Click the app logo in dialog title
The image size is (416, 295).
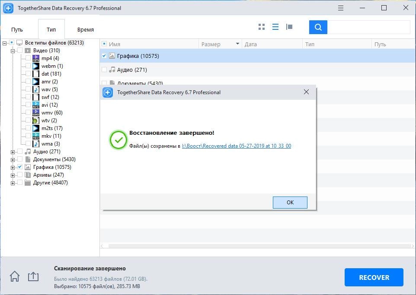click(x=108, y=92)
